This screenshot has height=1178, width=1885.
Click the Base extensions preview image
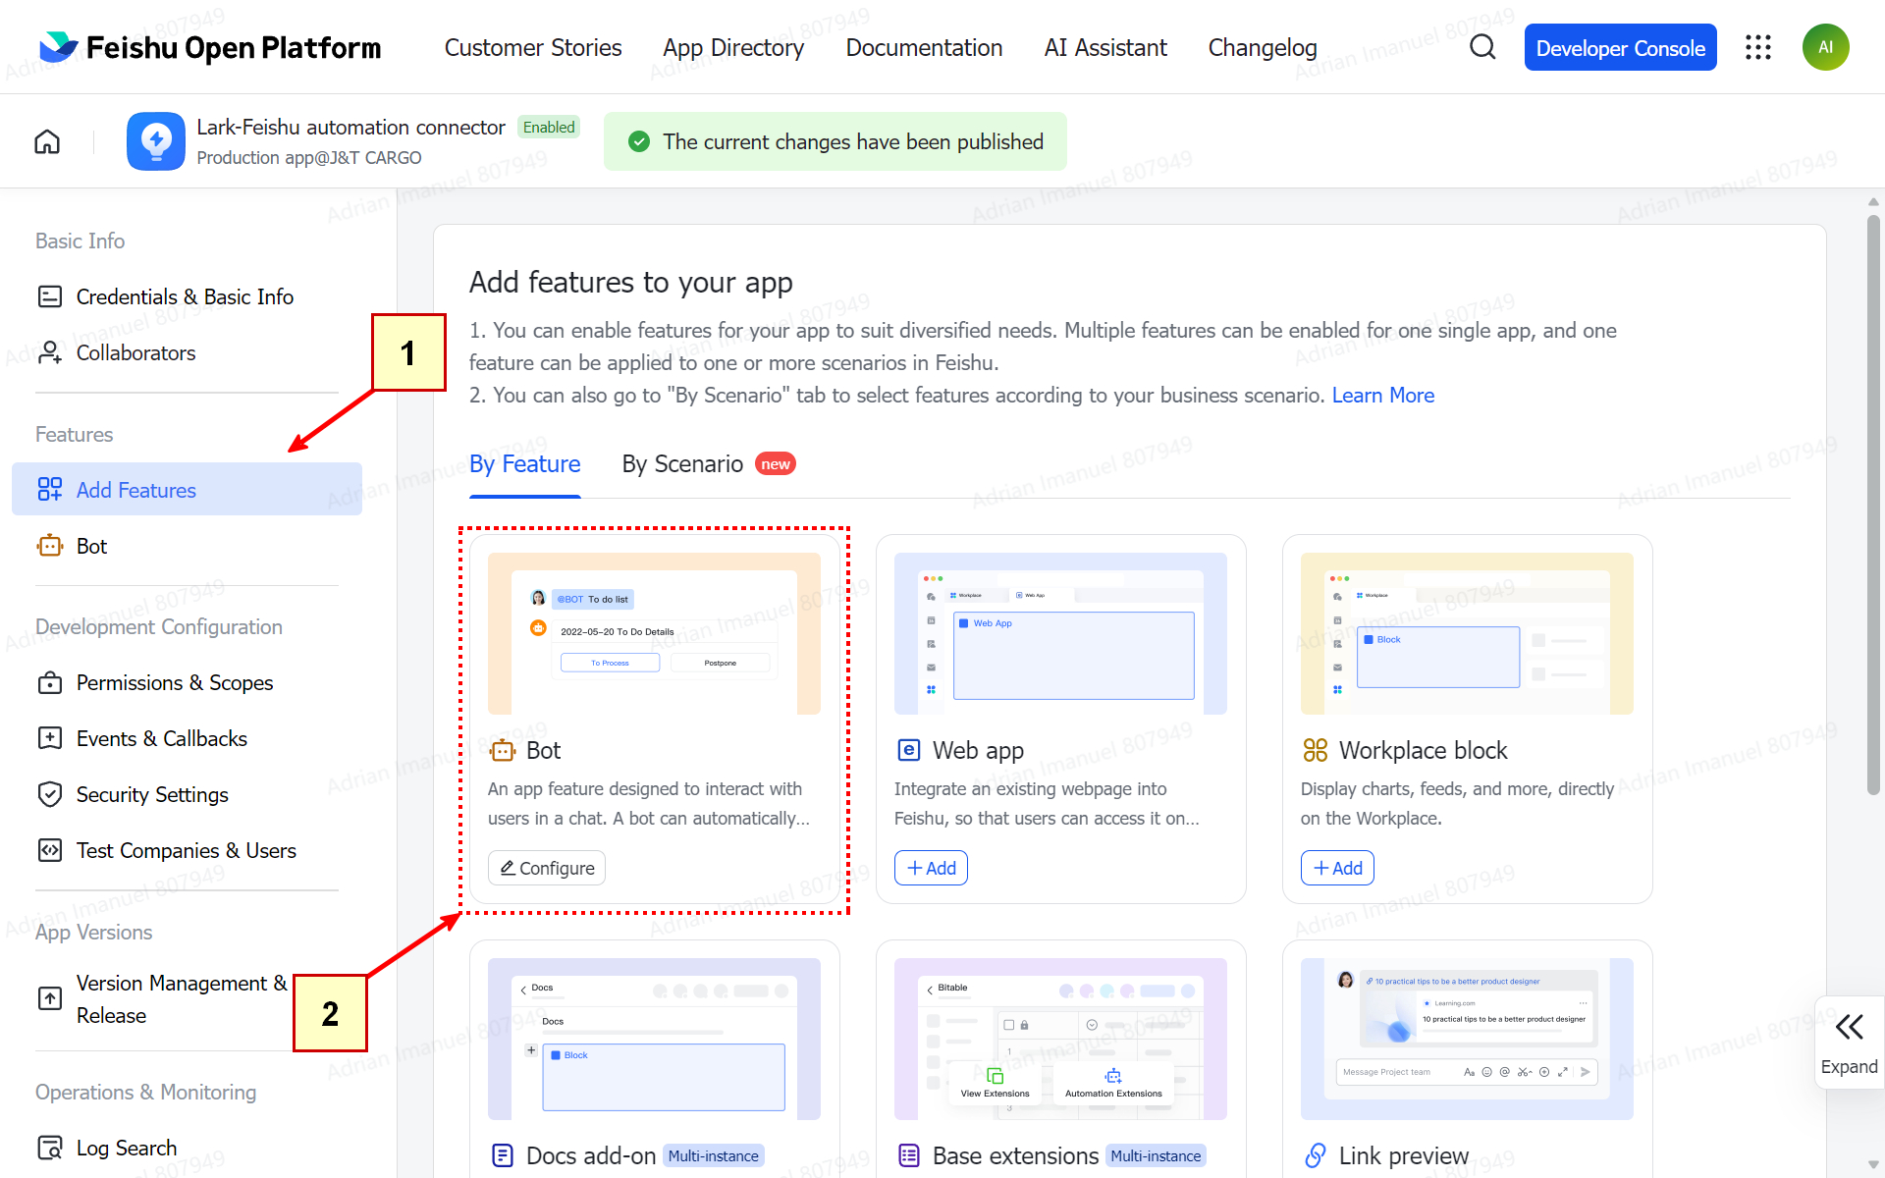(x=1060, y=1039)
